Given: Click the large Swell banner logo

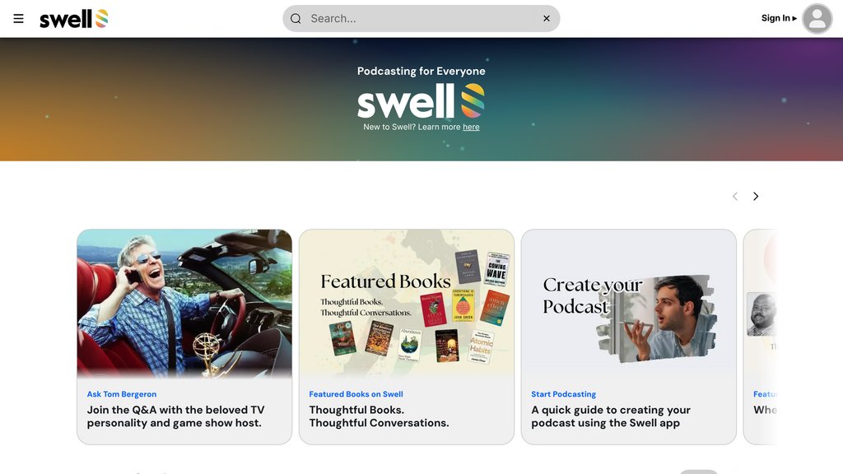Looking at the screenshot, I should point(421,101).
